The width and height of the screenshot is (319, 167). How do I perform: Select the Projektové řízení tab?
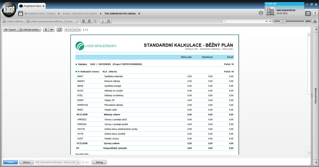pyautogui.click(x=32, y=6)
